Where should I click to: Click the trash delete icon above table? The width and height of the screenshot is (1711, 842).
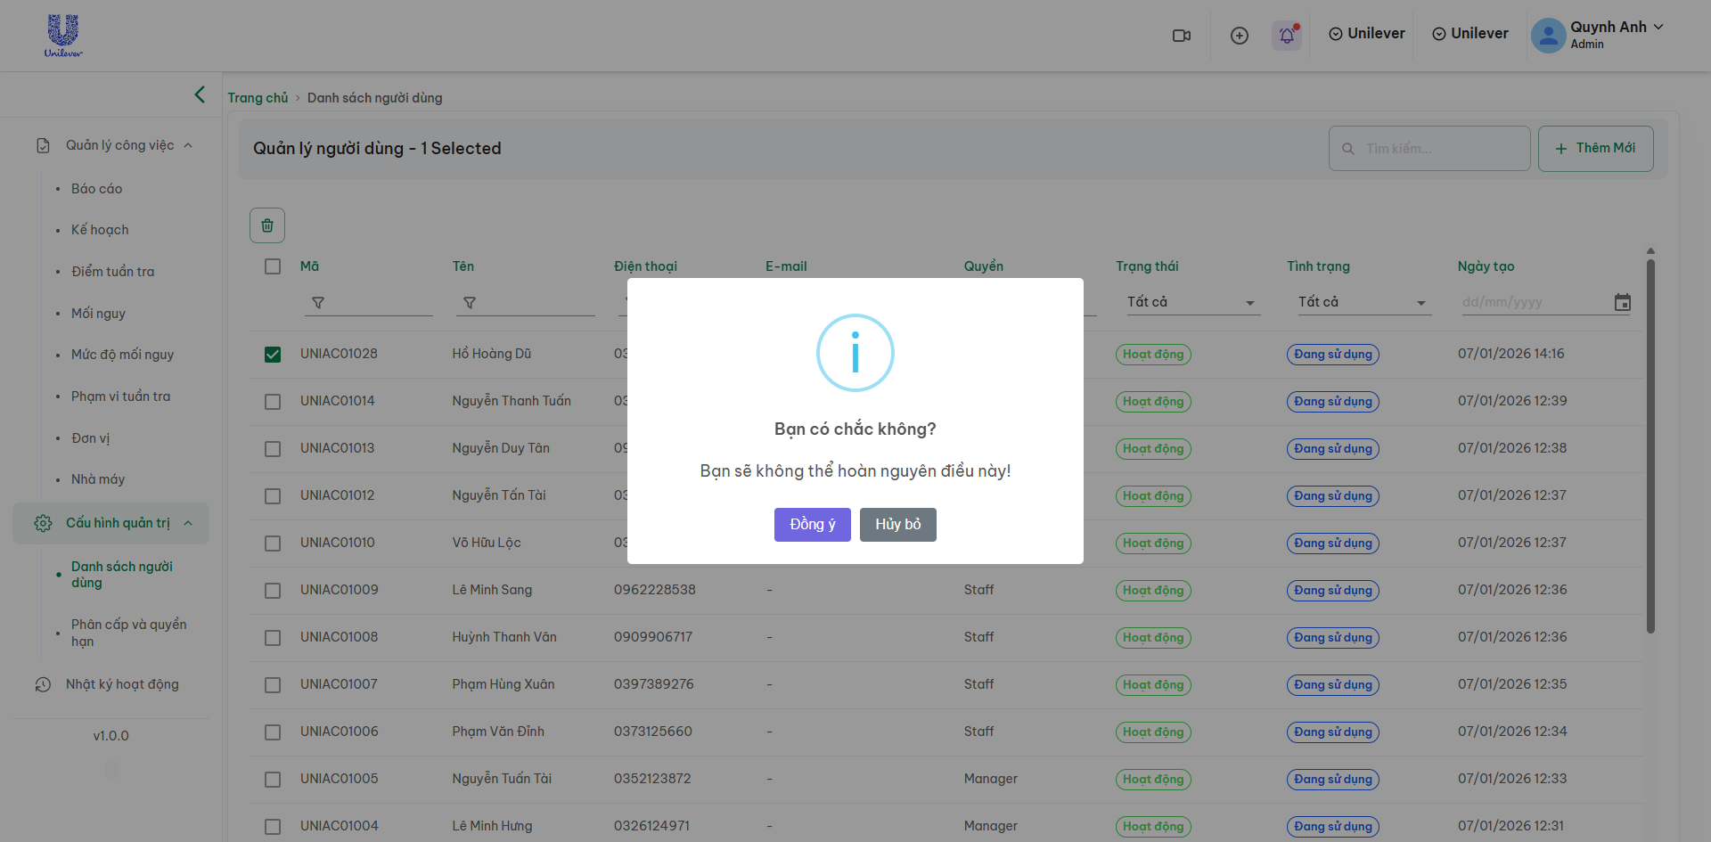coord(267,225)
